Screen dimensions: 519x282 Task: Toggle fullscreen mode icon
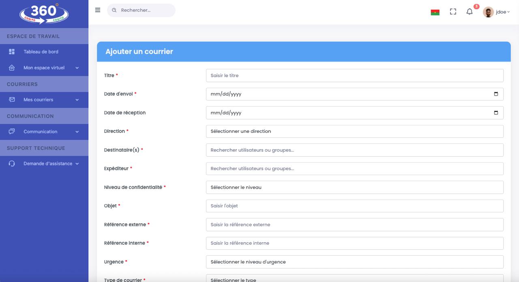coord(453,12)
